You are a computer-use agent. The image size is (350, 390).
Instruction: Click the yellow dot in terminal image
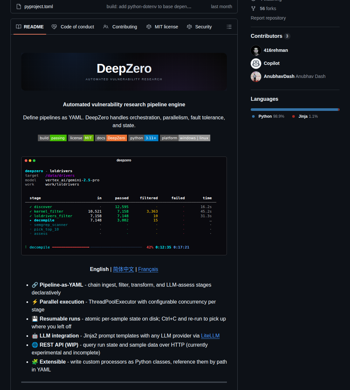[30, 161]
